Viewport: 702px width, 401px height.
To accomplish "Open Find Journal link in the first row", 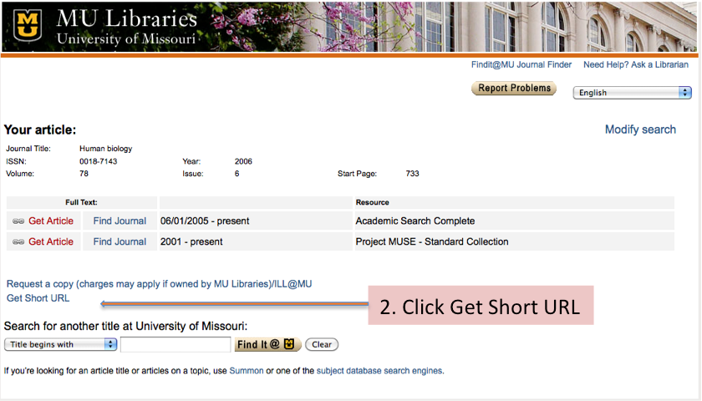I will (120, 221).
